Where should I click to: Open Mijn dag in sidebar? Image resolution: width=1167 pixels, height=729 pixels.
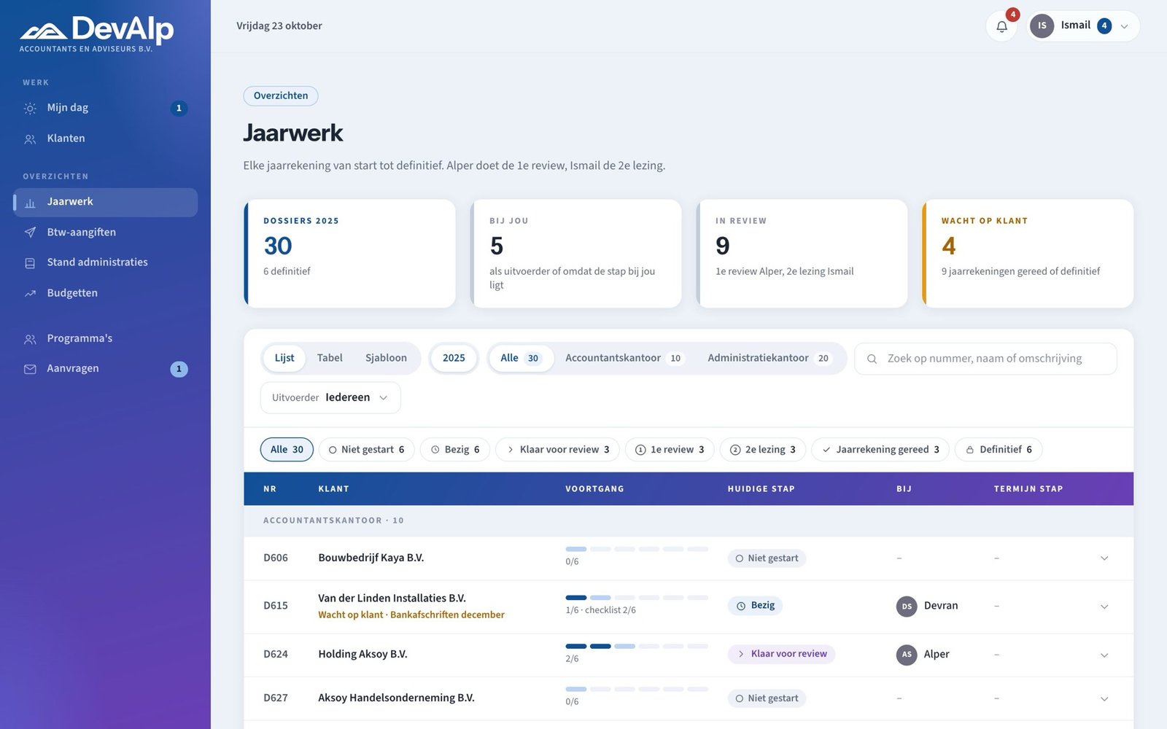(105, 108)
